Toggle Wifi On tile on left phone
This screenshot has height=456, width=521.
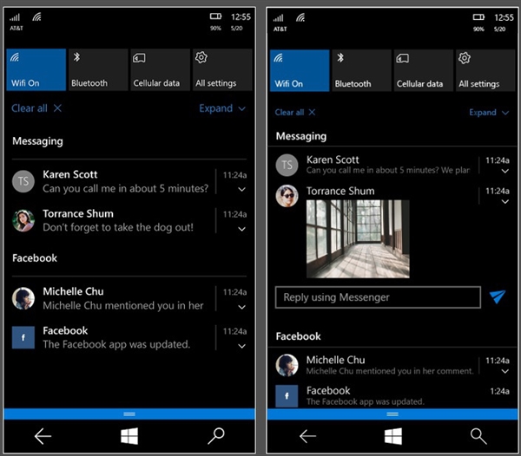tap(36, 69)
